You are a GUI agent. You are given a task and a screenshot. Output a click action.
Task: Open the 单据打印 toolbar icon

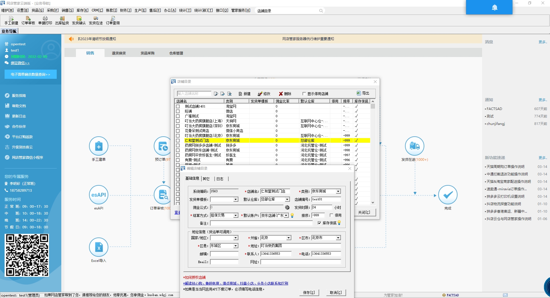pos(45,20)
